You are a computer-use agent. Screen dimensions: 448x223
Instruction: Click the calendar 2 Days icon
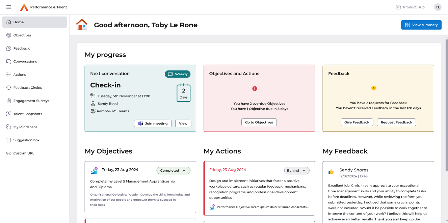(x=183, y=93)
